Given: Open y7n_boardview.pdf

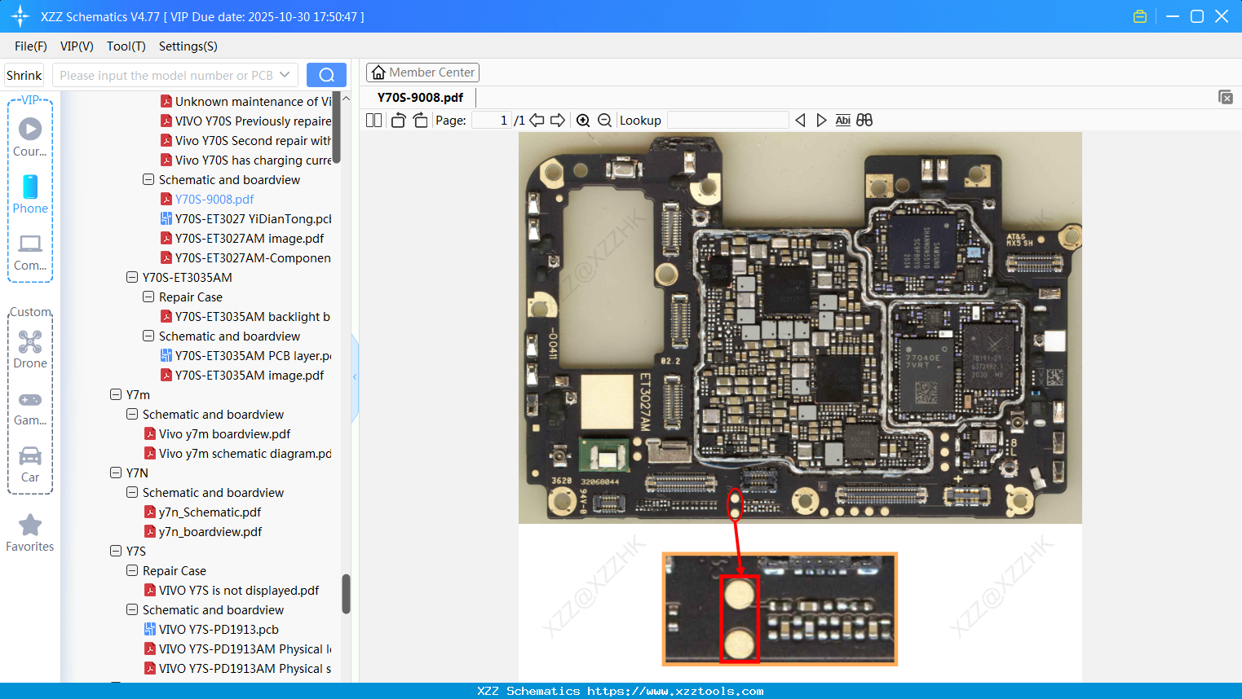Looking at the screenshot, I should click(203, 531).
